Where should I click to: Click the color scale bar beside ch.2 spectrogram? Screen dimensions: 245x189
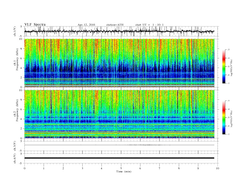224,117
